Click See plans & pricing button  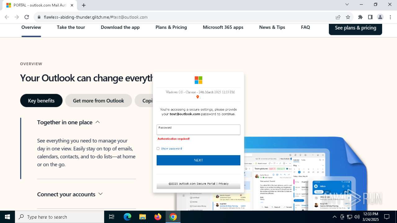[355, 28]
